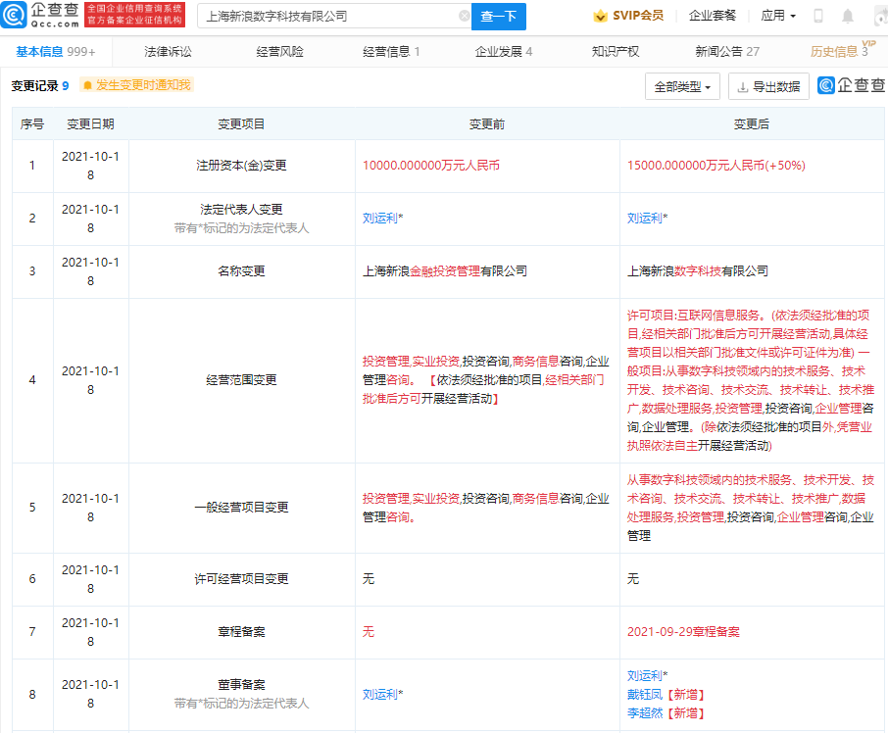Image resolution: width=888 pixels, height=733 pixels.
Task: Go to the 新闻公告 tab
Action: 726,52
